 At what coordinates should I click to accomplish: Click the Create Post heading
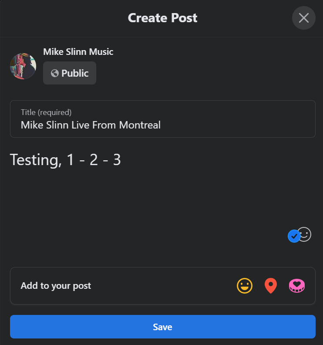(x=162, y=18)
